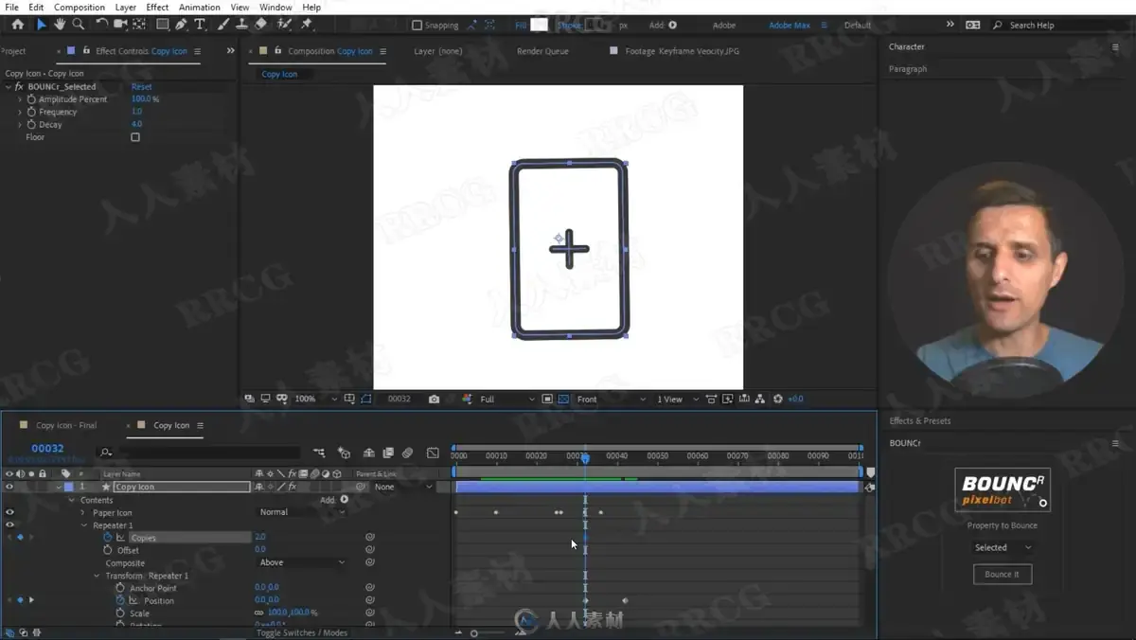Viewport: 1136px width, 640px height.
Task: Select the Selection (arrow) tool
Action: (x=41, y=25)
